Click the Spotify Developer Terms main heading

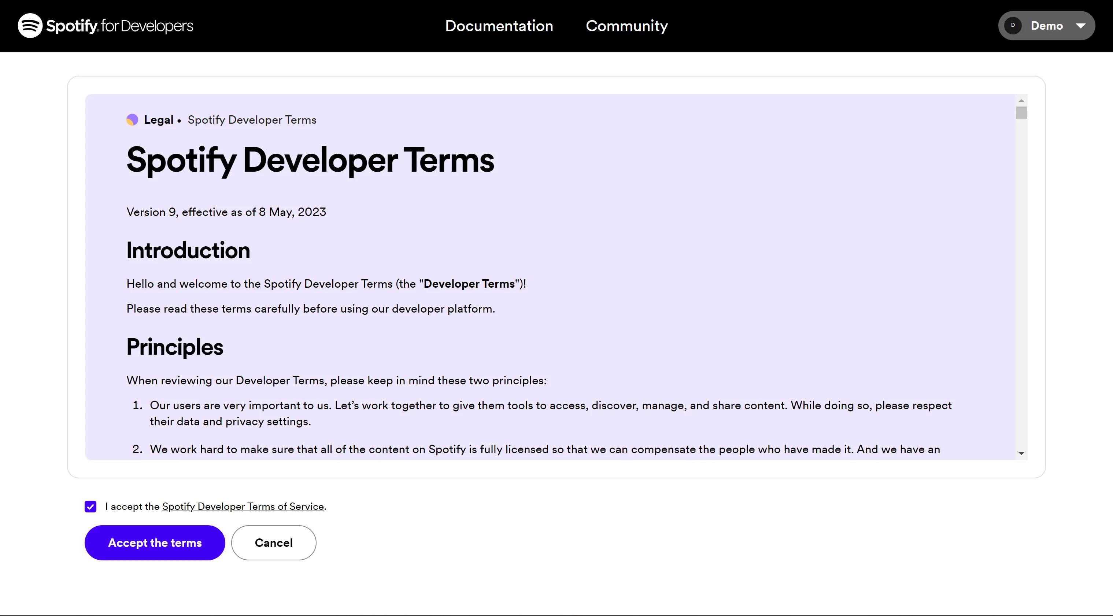tap(310, 160)
